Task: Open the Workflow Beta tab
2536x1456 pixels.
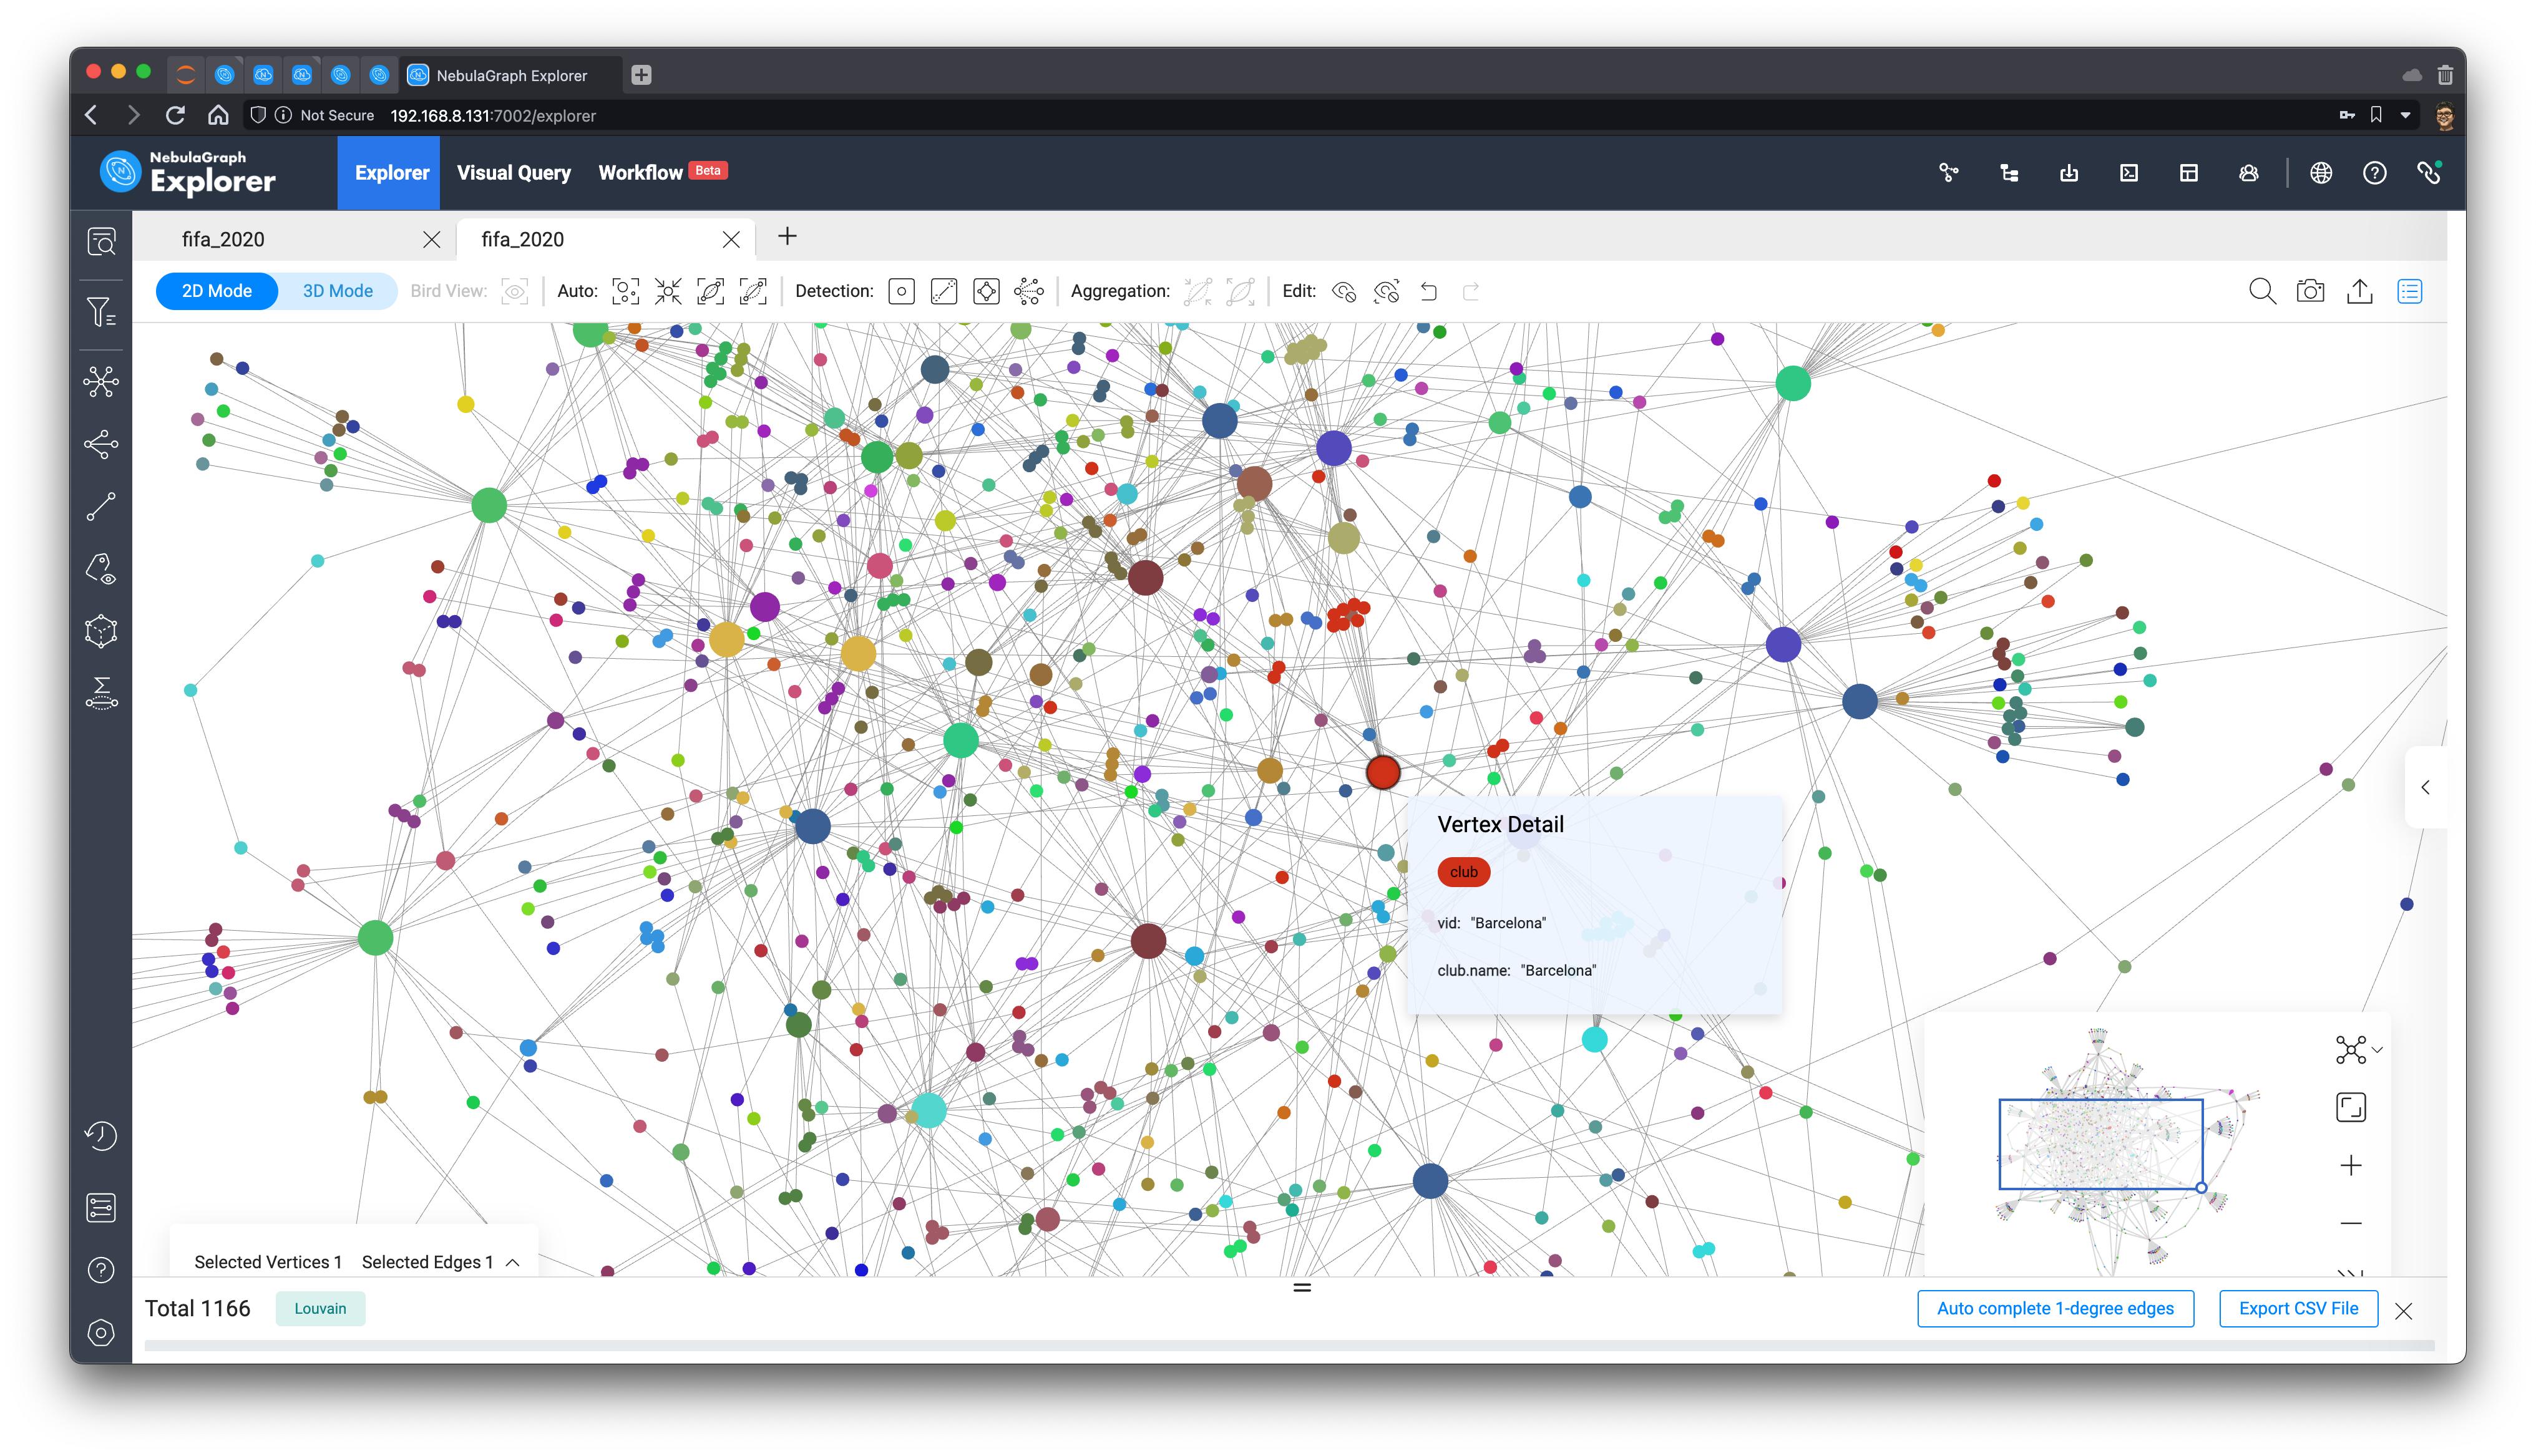Action: 663,173
